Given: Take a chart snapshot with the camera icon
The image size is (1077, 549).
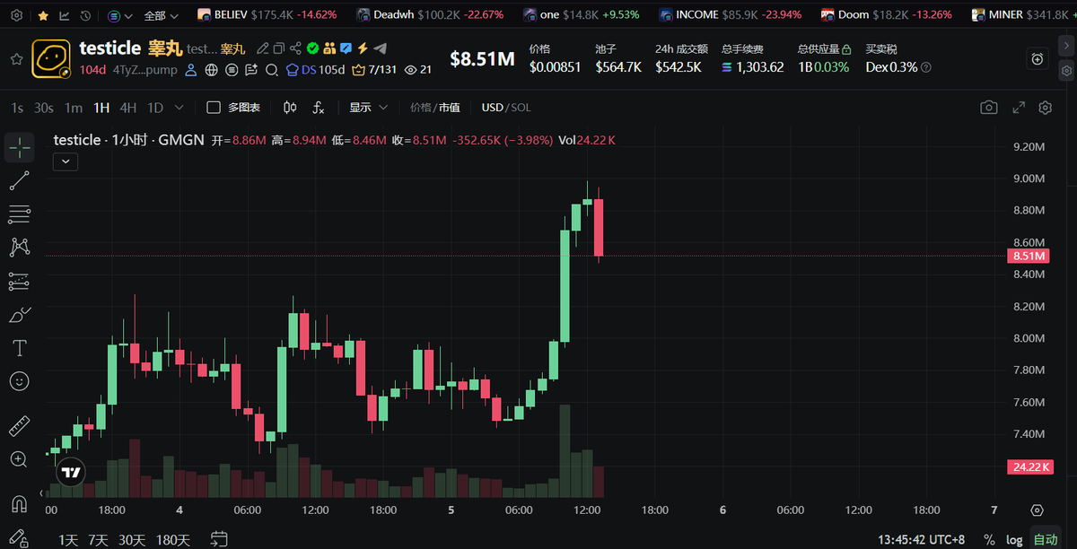Looking at the screenshot, I should (988, 107).
